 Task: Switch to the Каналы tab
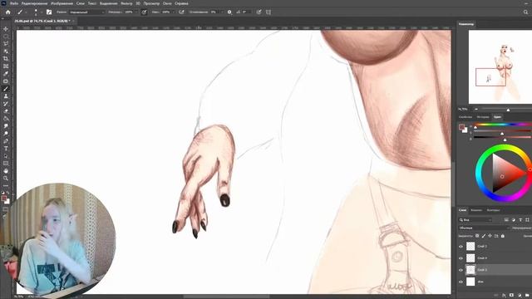pyautogui.click(x=476, y=210)
